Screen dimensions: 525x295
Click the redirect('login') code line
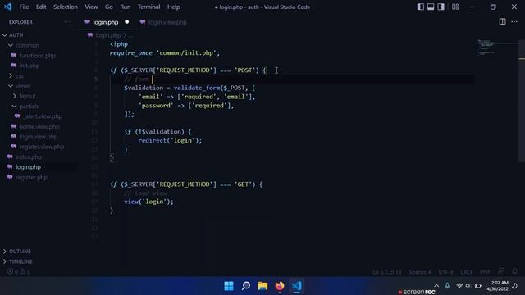(170, 140)
